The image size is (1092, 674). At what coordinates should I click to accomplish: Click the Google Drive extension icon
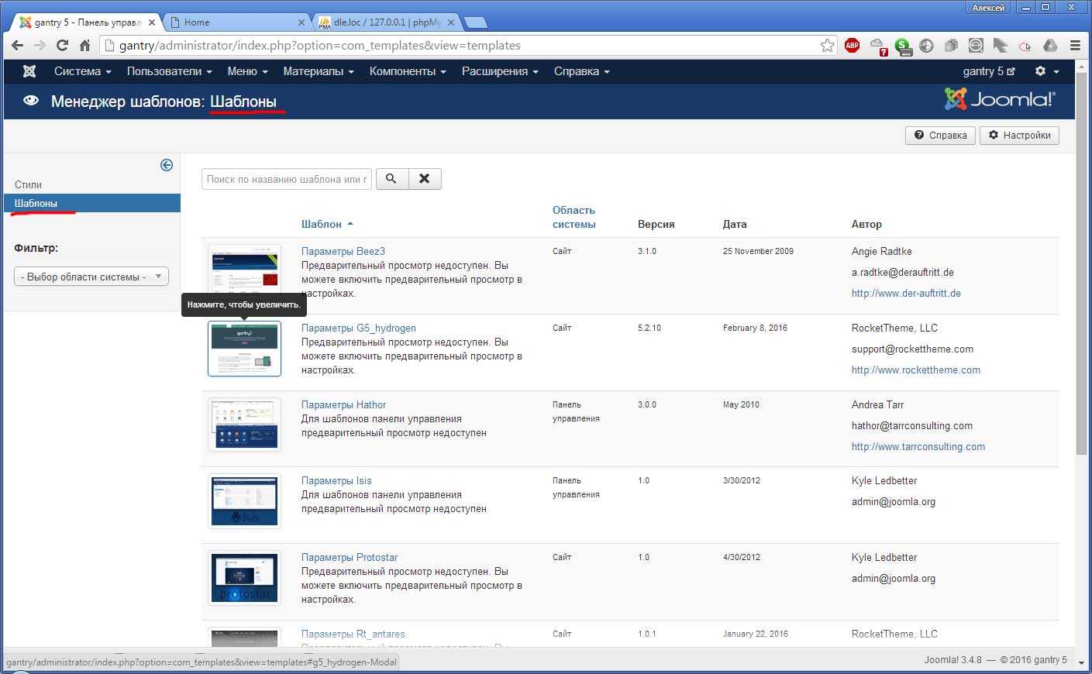(1050, 46)
